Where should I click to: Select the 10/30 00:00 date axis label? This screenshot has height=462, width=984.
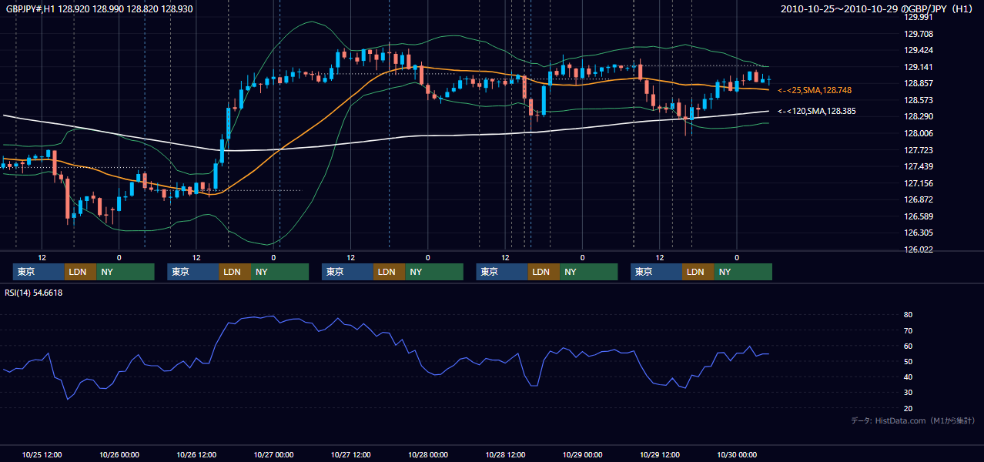737,454
